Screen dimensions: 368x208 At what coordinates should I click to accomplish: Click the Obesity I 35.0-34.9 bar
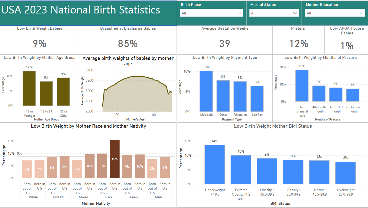pyautogui.click(x=293, y=172)
